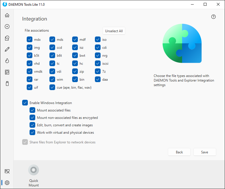Toggle the tc checkbox

[52, 63]
